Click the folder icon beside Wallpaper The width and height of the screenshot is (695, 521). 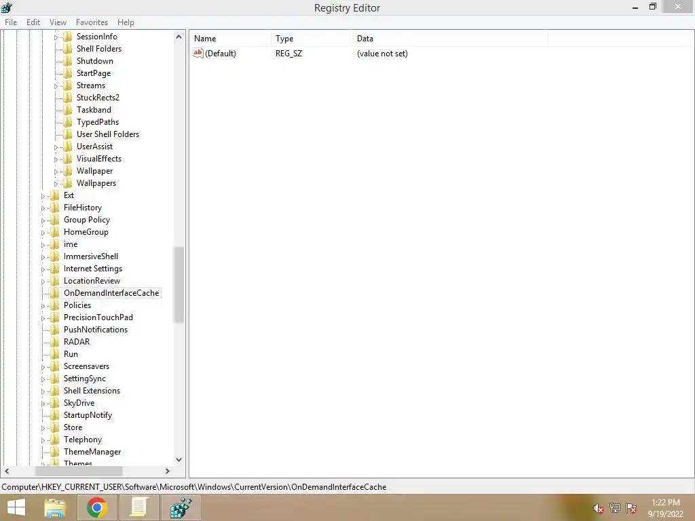click(x=67, y=171)
